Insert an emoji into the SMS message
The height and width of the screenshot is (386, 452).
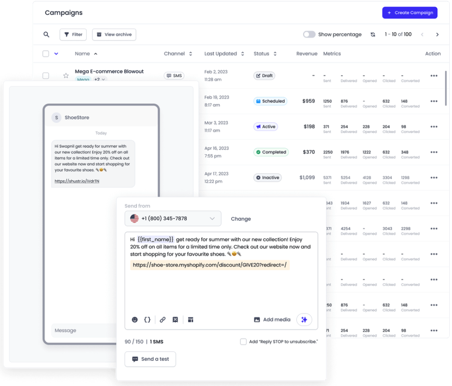tap(135, 320)
